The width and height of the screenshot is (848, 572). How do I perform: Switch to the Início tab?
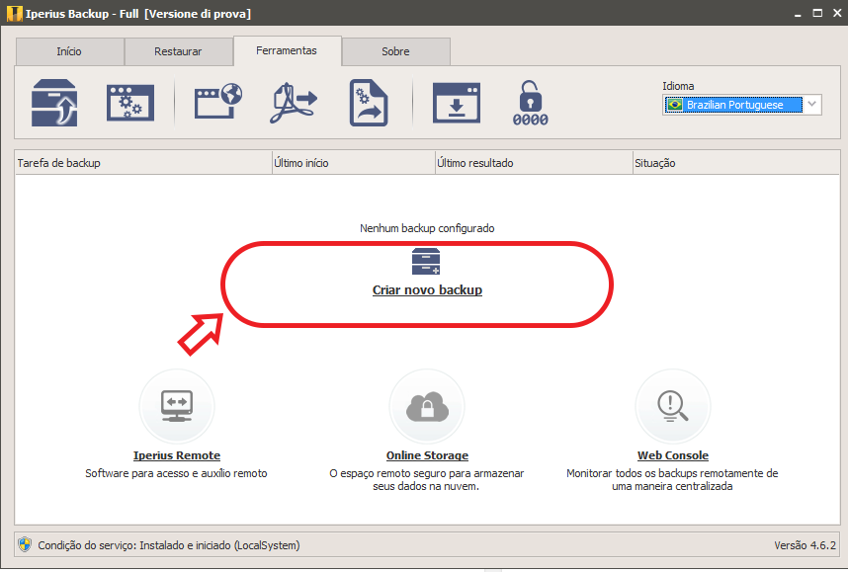tap(70, 52)
